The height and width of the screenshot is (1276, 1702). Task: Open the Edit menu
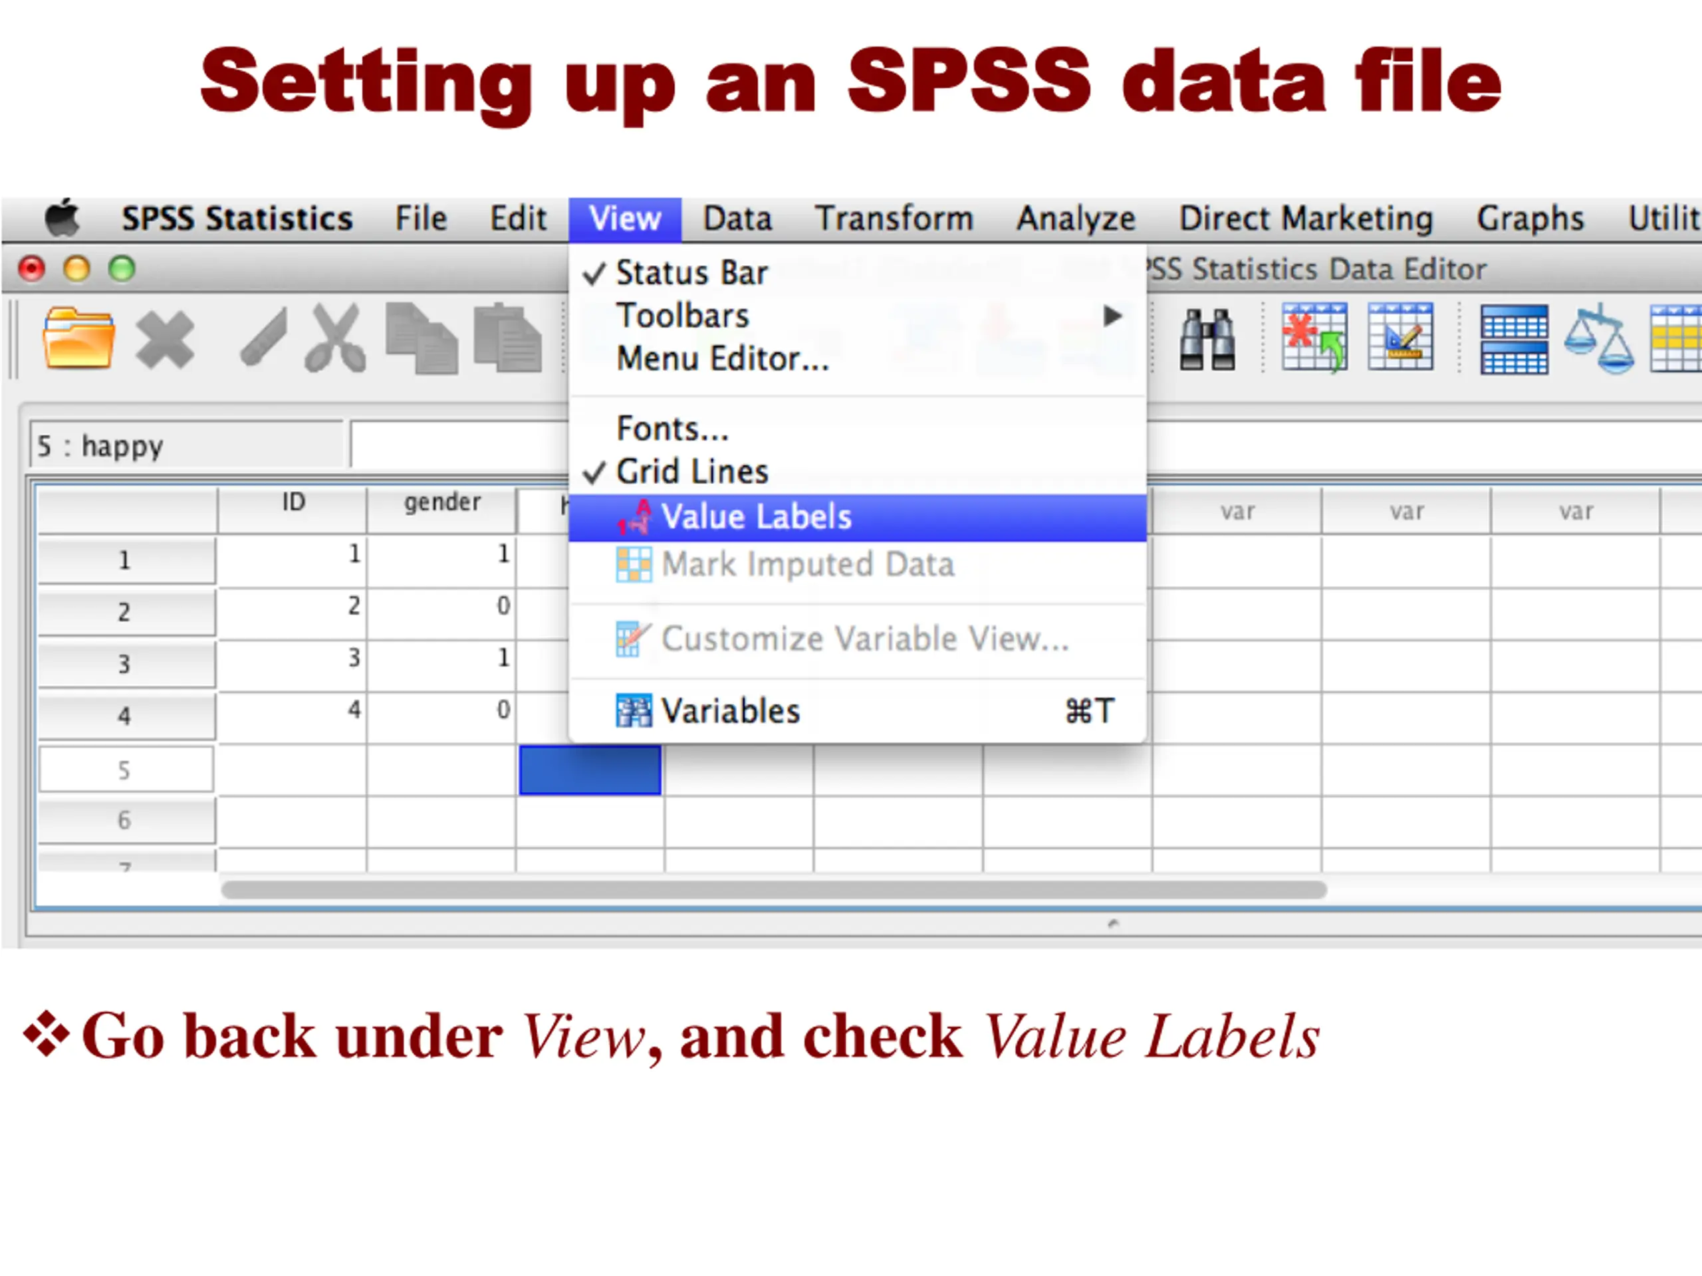coord(519,219)
